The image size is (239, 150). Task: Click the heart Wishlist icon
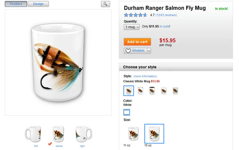(128, 51)
